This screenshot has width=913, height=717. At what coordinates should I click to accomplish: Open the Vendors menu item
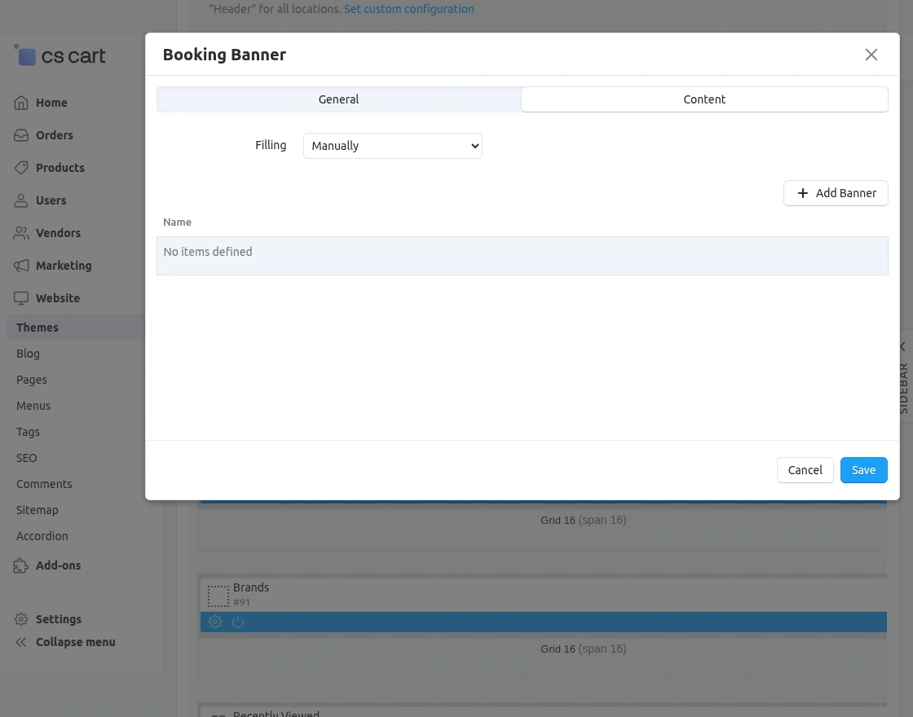(58, 233)
